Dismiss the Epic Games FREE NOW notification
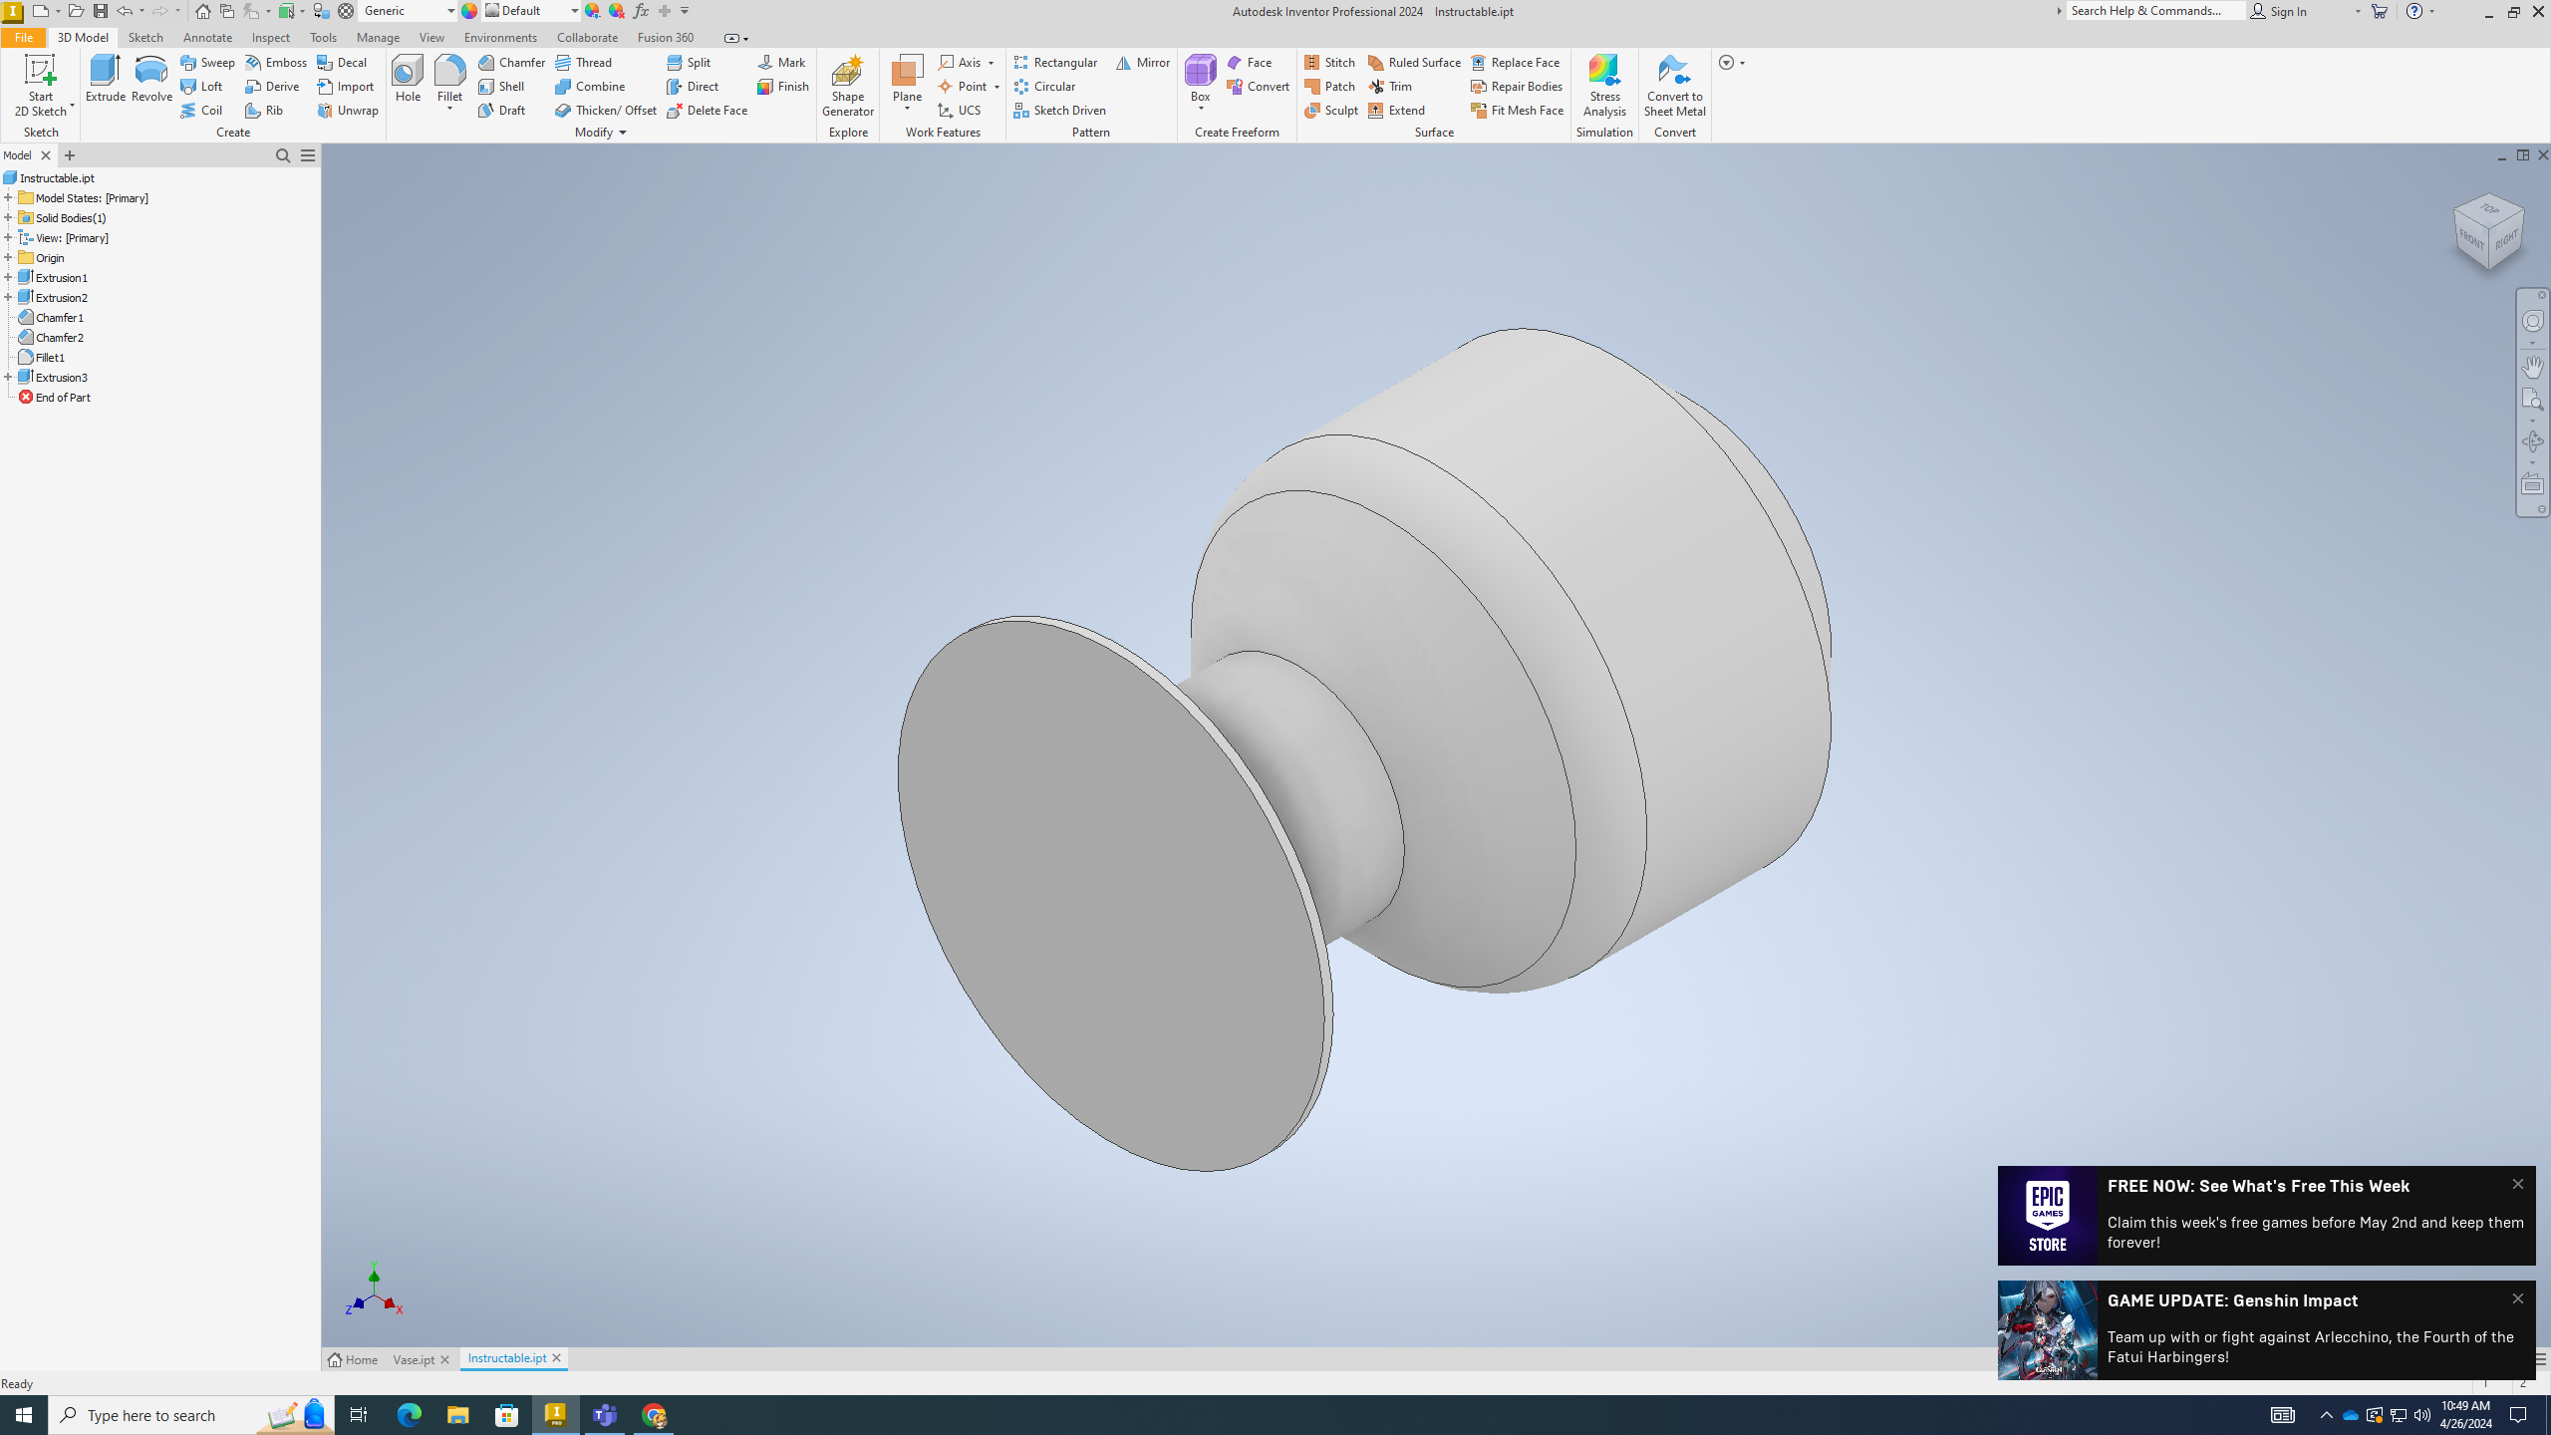 (2518, 1184)
